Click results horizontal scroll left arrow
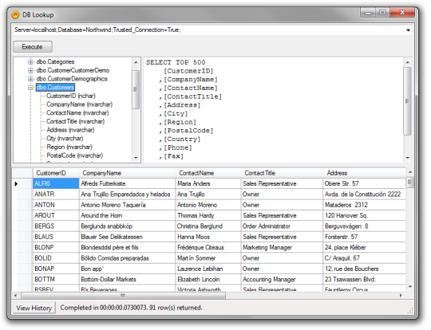The height and width of the screenshot is (330, 431). [x=16, y=296]
